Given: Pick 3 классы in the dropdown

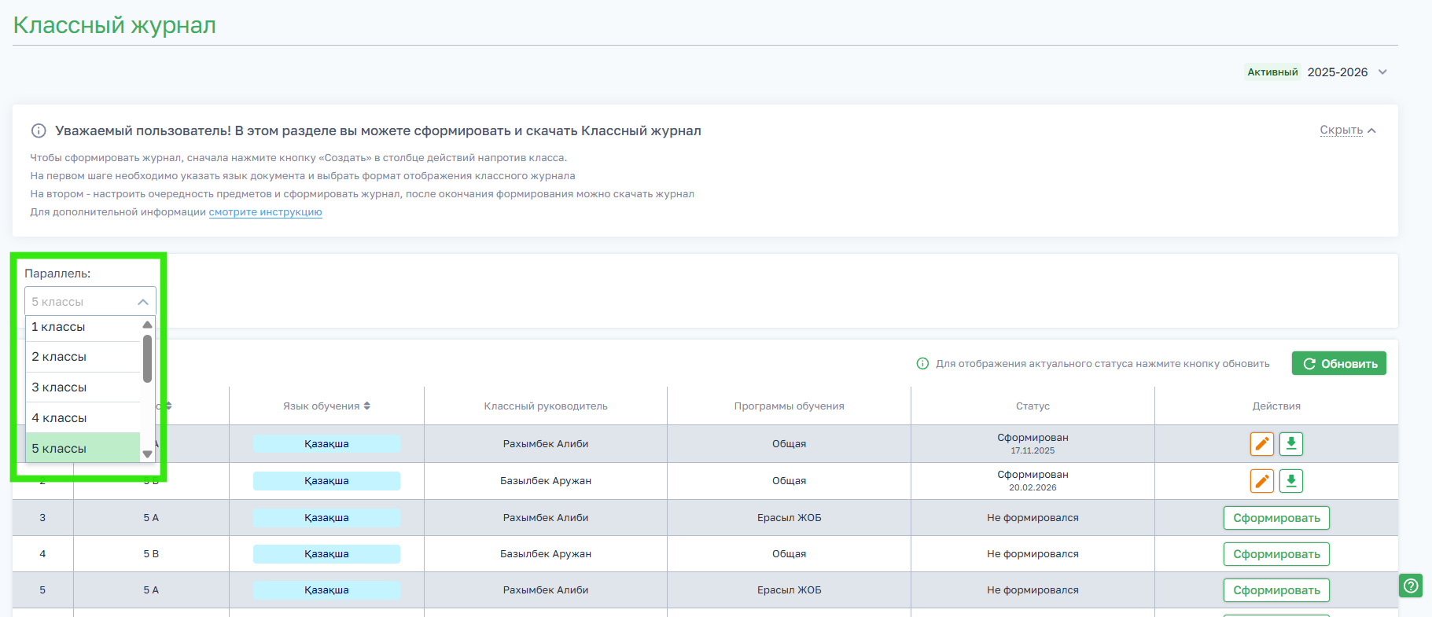Looking at the screenshot, I should (83, 387).
